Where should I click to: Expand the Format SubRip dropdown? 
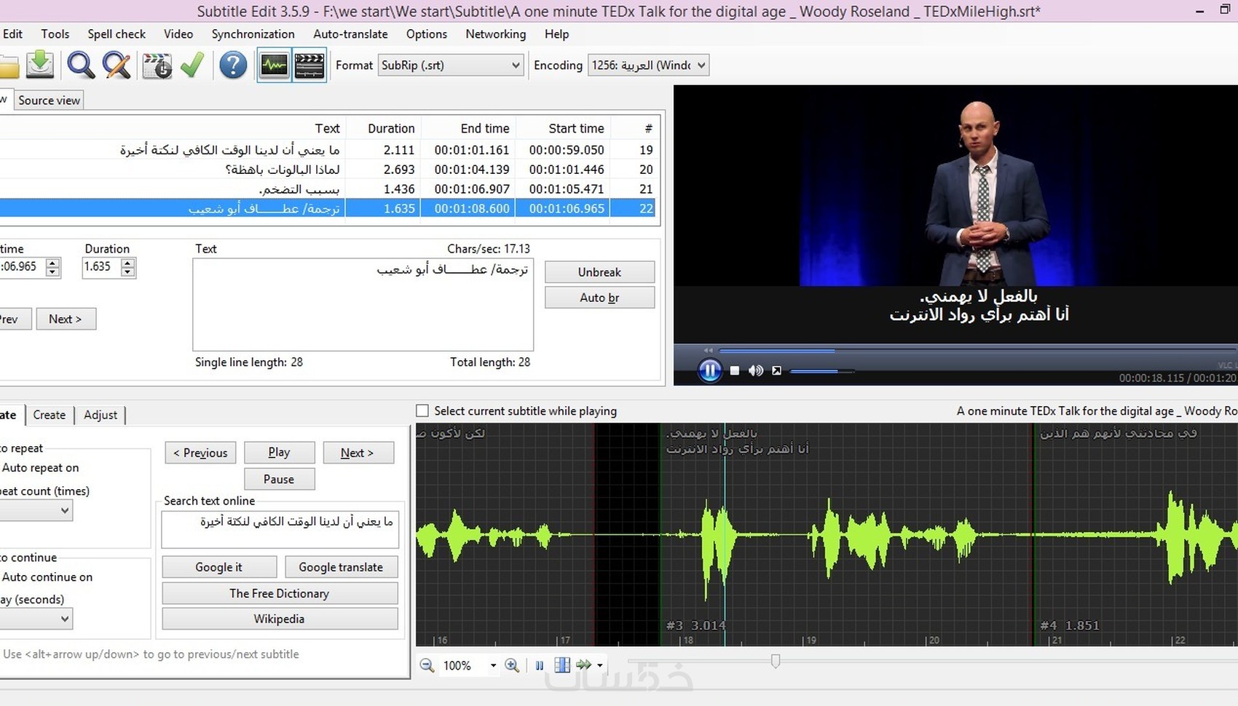(515, 66)
